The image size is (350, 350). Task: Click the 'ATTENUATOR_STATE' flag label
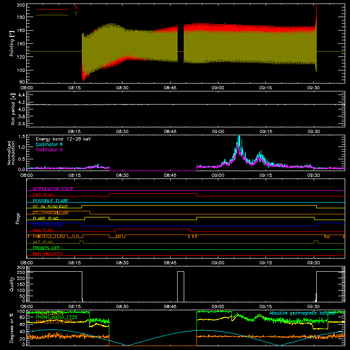(53, 189)
